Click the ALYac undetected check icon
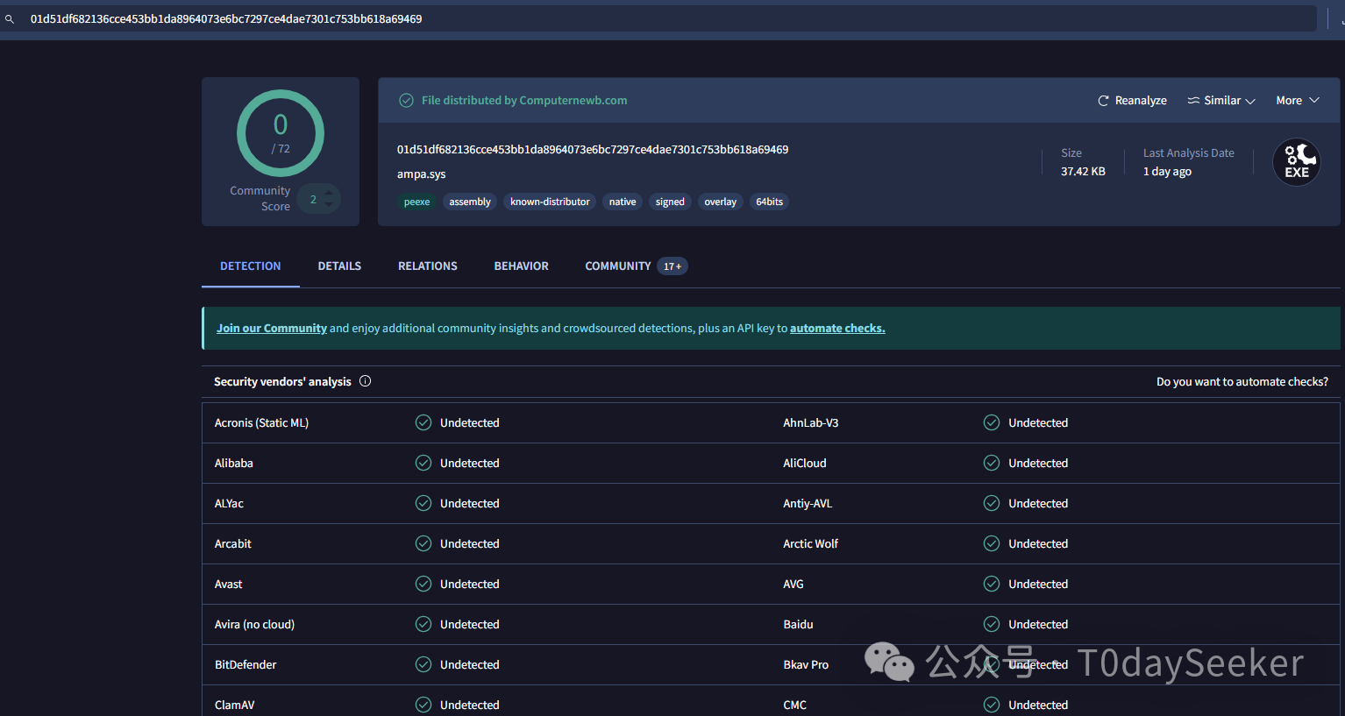The width and height of the screenshot is (1345, 716). coord(423,503)
